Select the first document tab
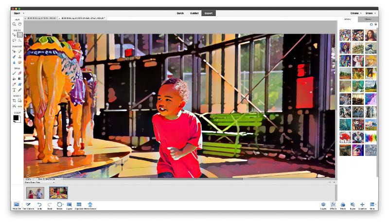The image size is (389, 224). click(41, 18)
